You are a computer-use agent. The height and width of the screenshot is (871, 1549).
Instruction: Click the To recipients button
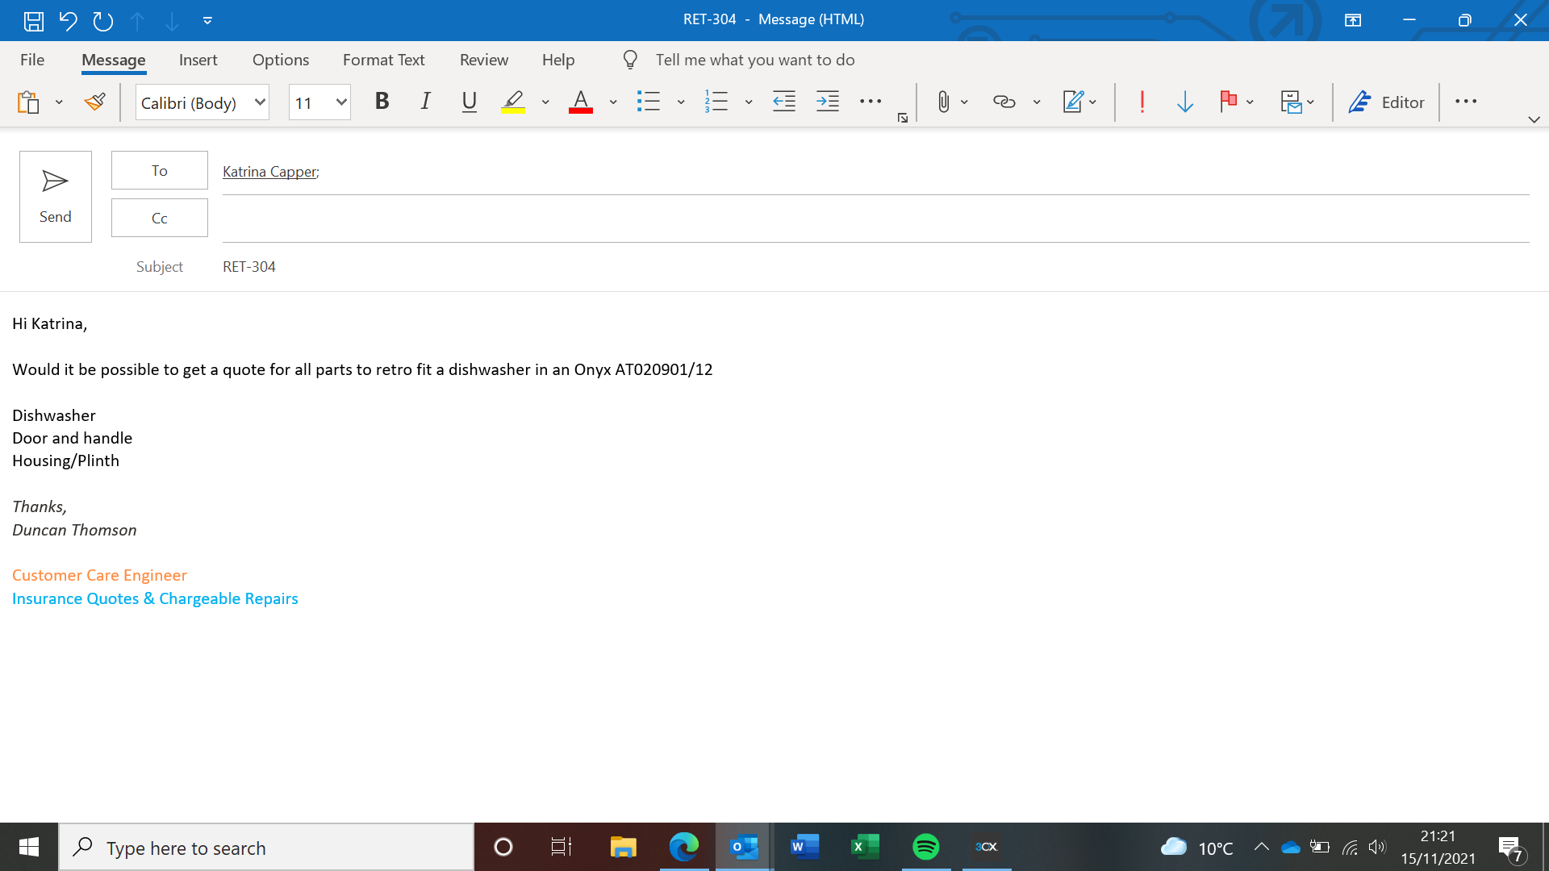tap(159, 170)
